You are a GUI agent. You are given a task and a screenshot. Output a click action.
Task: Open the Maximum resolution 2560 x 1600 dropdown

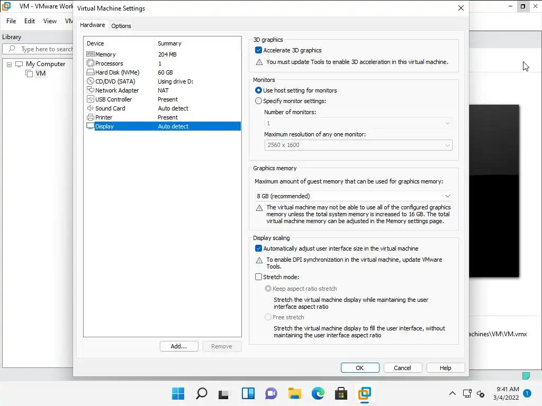[358, 145]
